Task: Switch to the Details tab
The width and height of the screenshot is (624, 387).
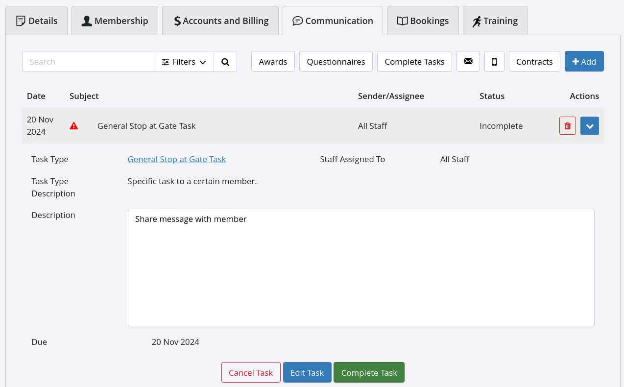Action: click(37, 21)
